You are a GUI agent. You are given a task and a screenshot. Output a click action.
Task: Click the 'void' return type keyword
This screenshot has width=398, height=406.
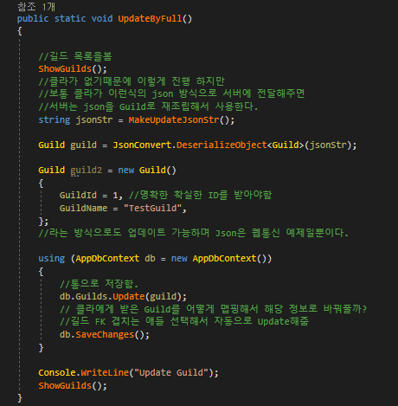pos(102,19)
